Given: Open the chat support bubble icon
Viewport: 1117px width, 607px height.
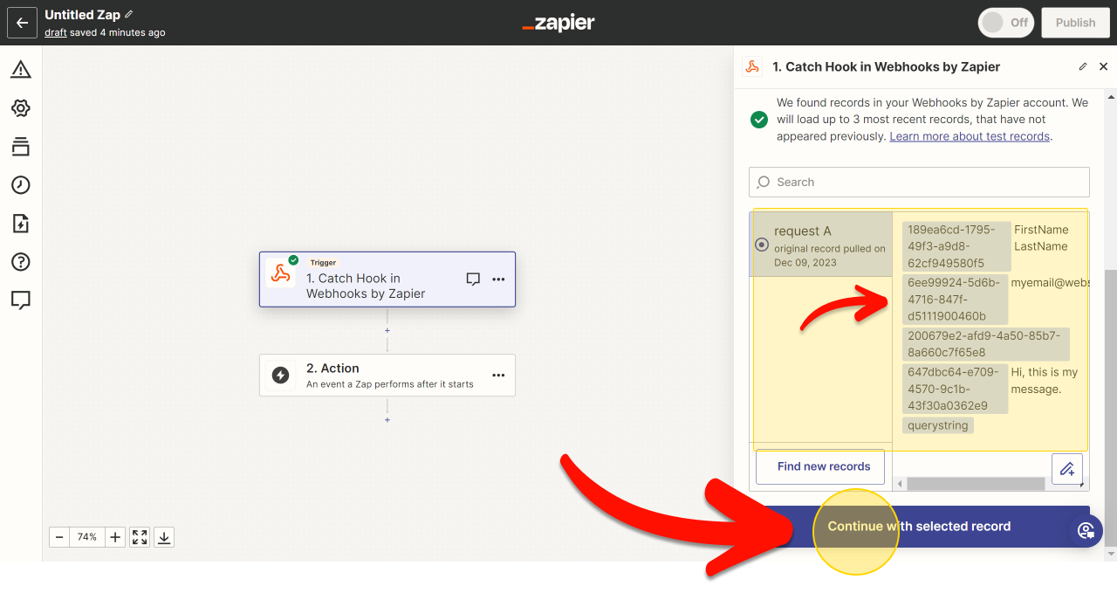Looking at the screenshot, I should [1086, 529].
